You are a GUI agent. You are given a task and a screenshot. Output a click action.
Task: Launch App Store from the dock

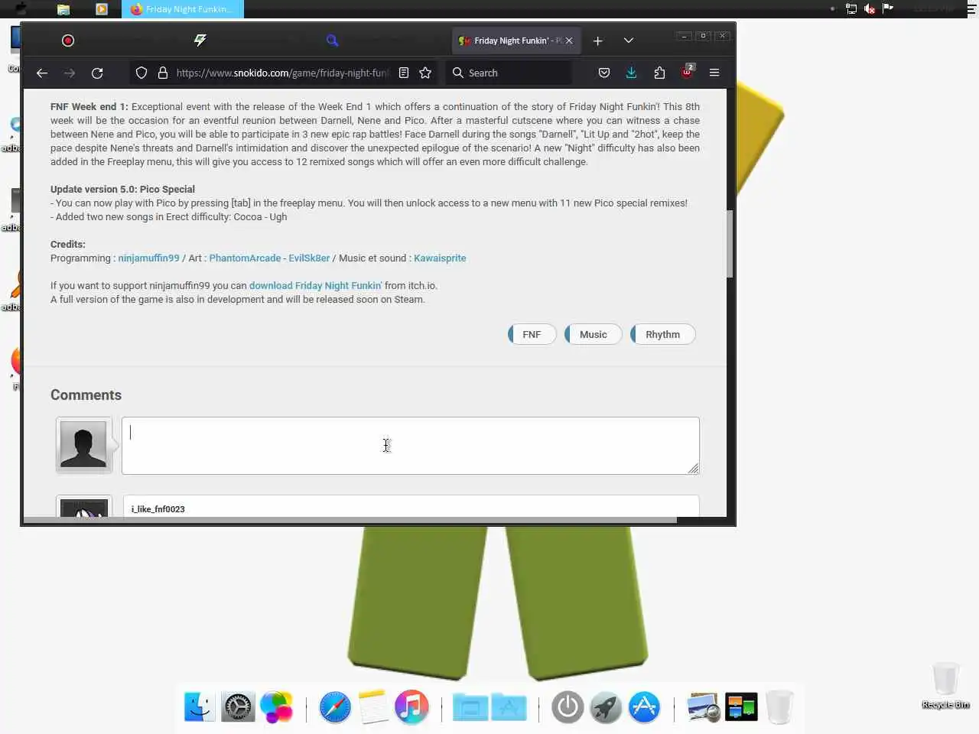click(x=644, y=707)
